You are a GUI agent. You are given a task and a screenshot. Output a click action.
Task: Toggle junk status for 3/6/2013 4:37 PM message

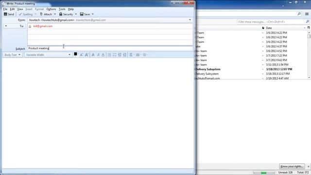click(x=263, y=47)
